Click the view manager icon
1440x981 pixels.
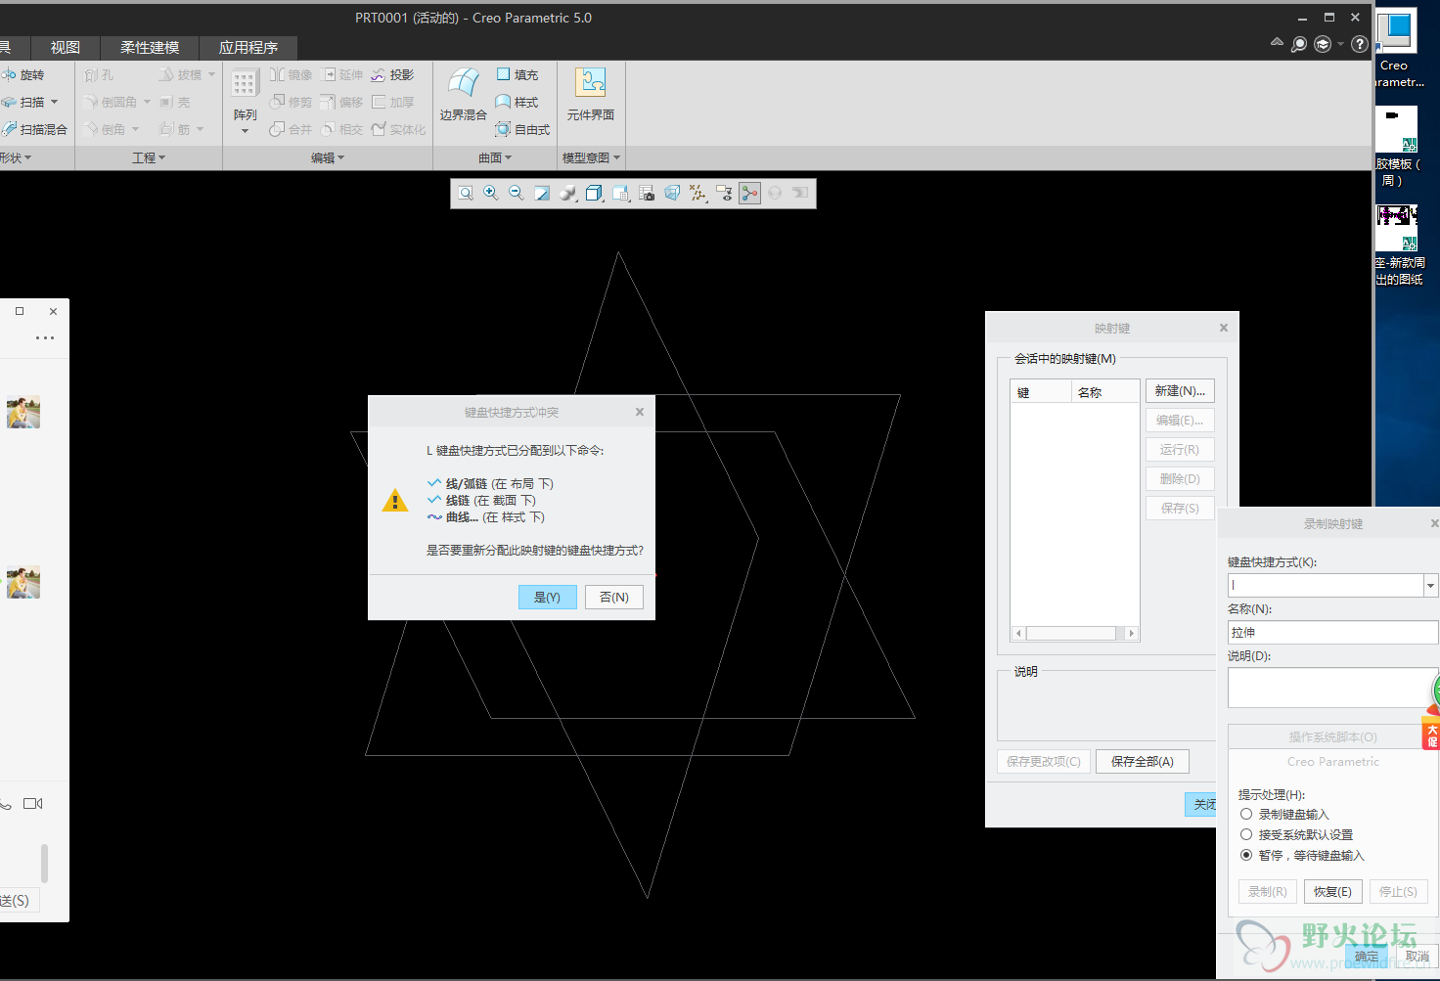pos(620,194)
